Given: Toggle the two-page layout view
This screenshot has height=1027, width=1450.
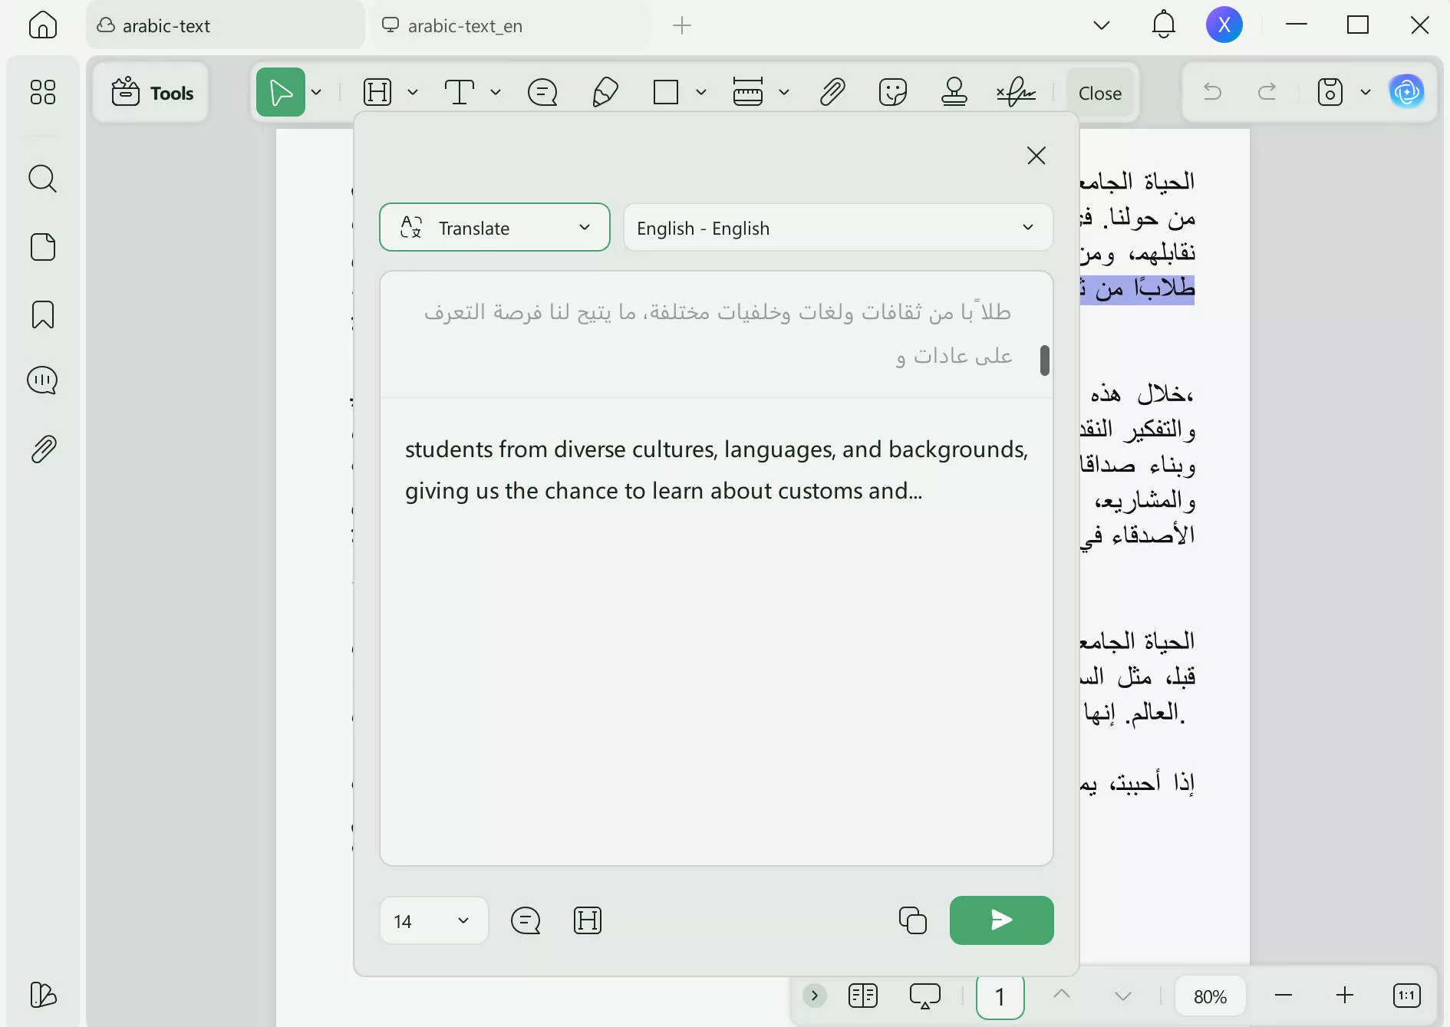Looking at the screenshot, I should [863, 996].
